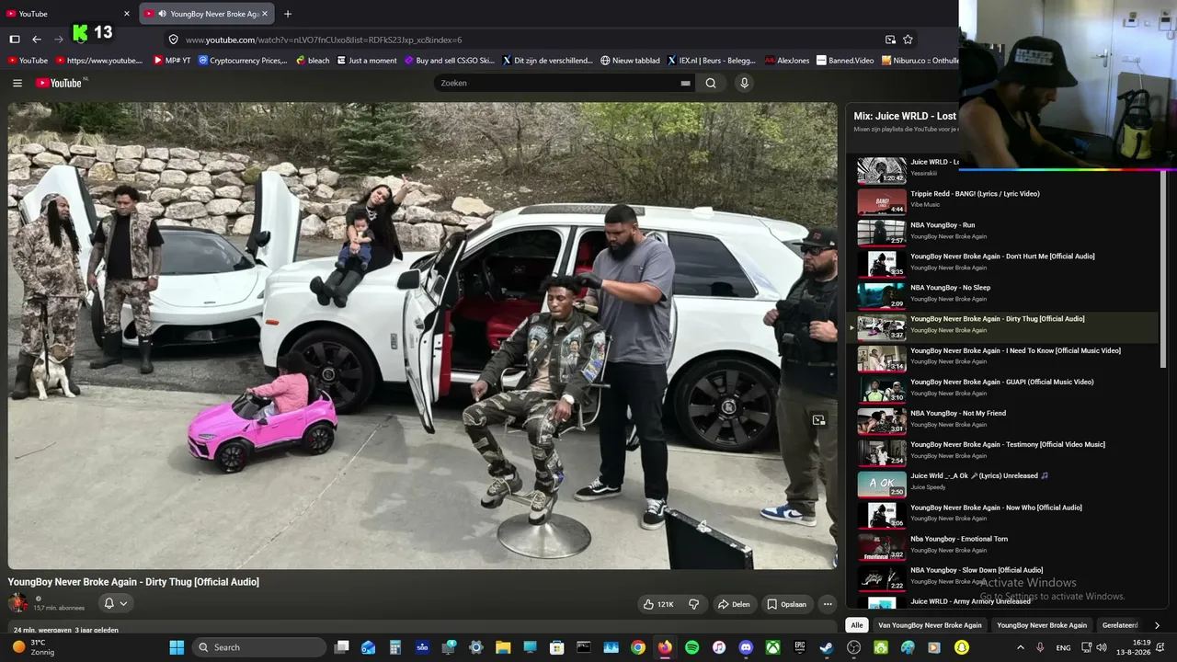Open a new browser tab
1177x662 pixels.
click(288, 14)
